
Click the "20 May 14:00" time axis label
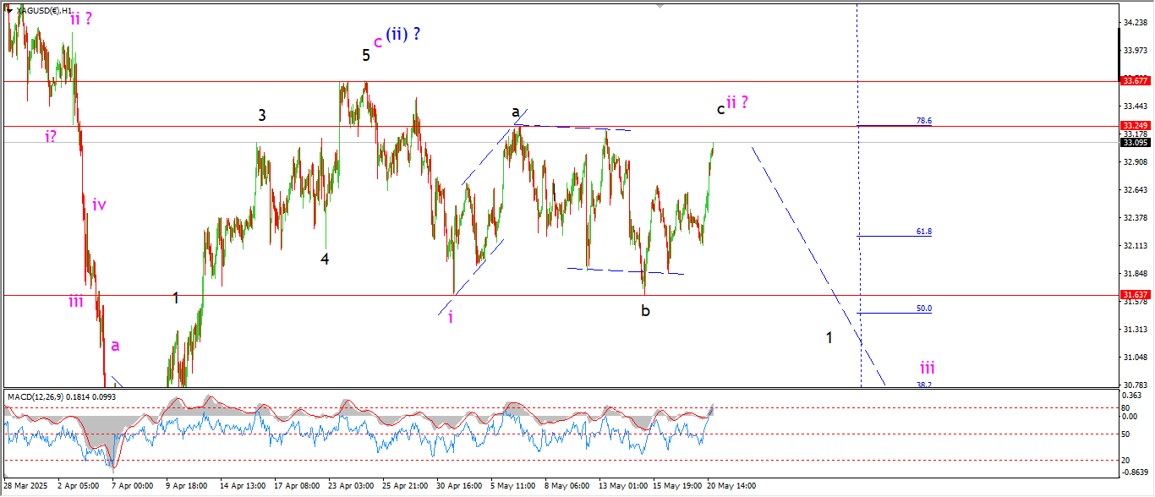(x=731, y=486)
